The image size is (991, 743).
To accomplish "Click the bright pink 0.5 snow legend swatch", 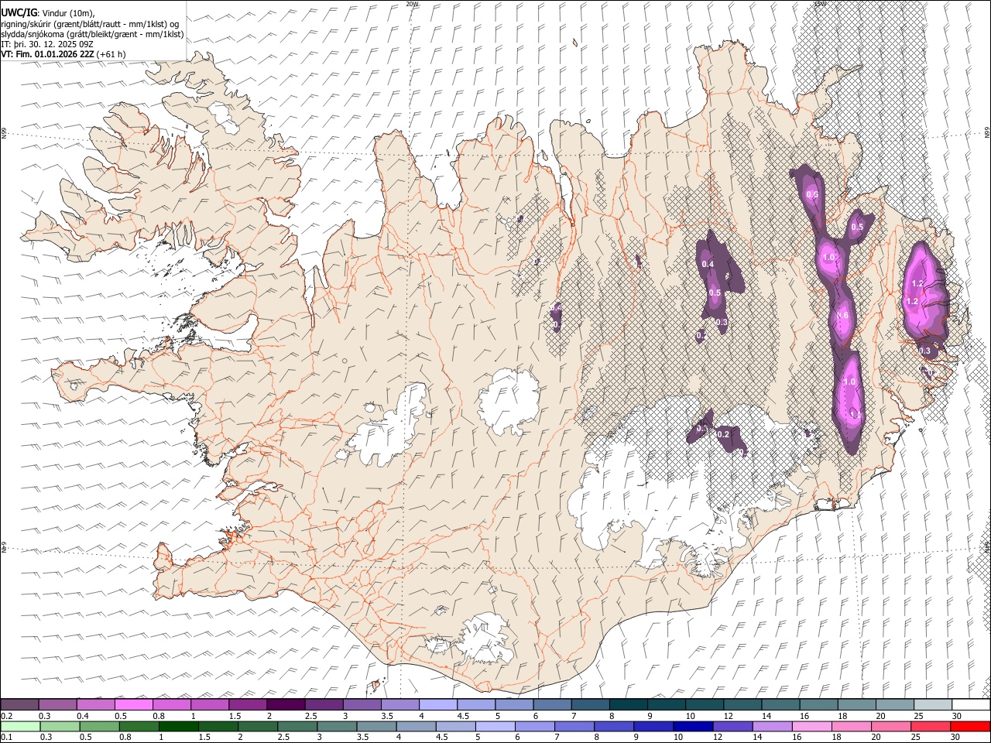I will (x=134, y=705).
